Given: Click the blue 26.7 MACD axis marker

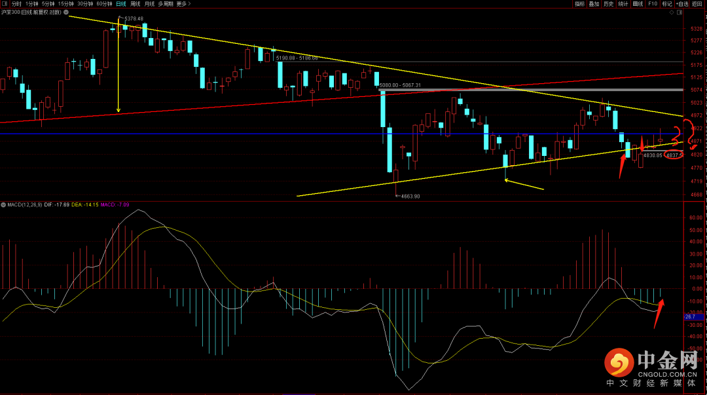Looking at the screenshot, I should tap(693, 317).
